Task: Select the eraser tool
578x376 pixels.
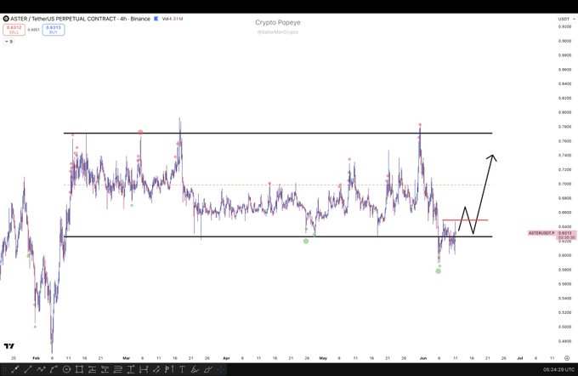Action: pos(195,369)
